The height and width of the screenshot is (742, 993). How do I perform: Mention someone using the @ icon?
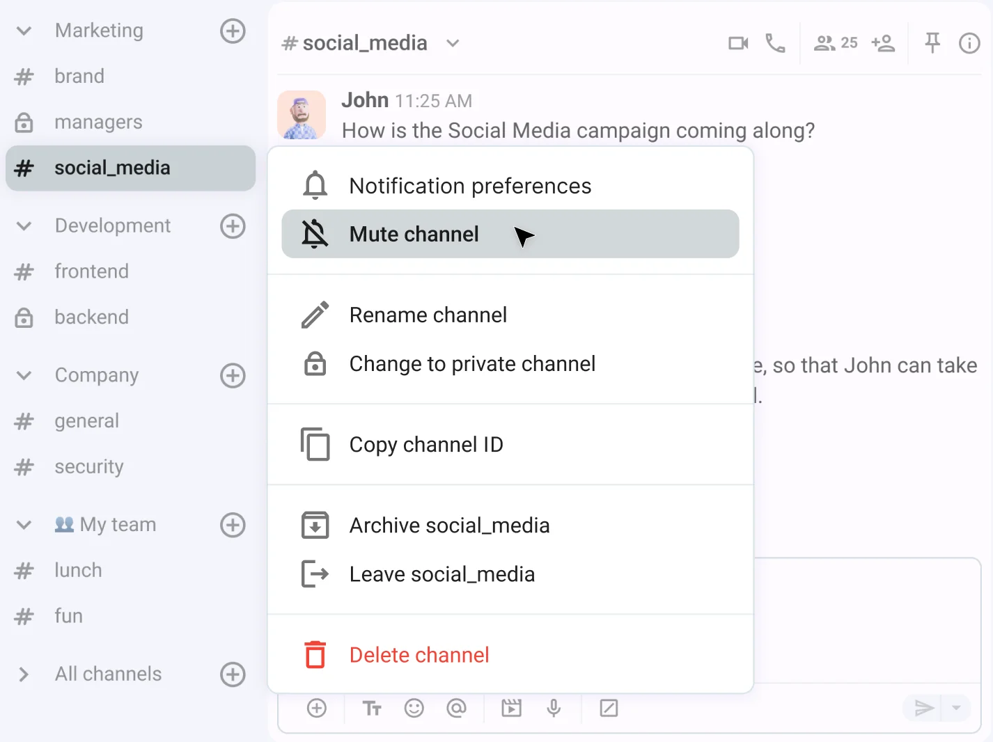456,708
